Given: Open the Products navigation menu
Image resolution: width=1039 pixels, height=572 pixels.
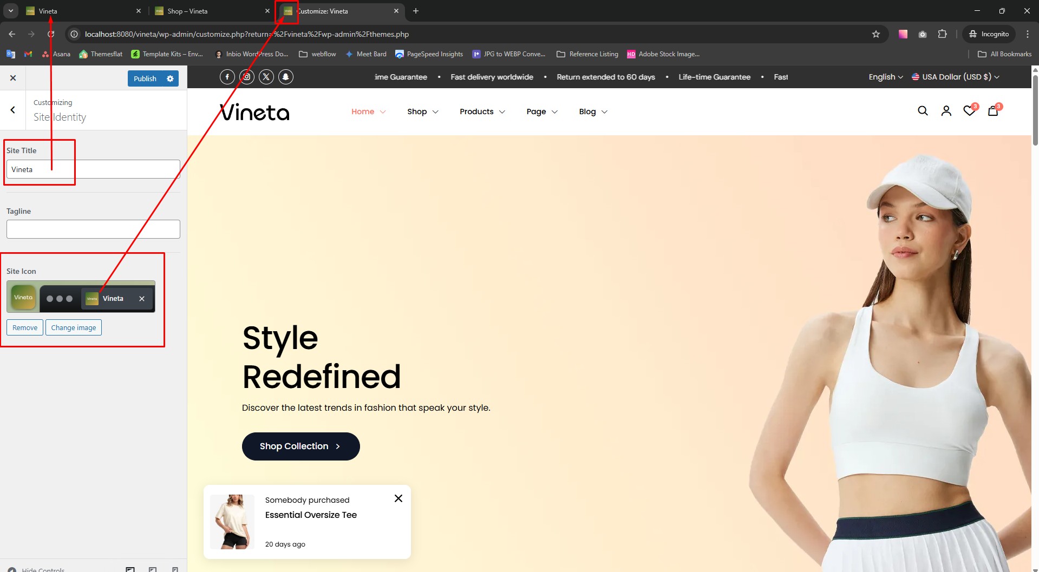Looking at the screenshot, I should 482,111.
